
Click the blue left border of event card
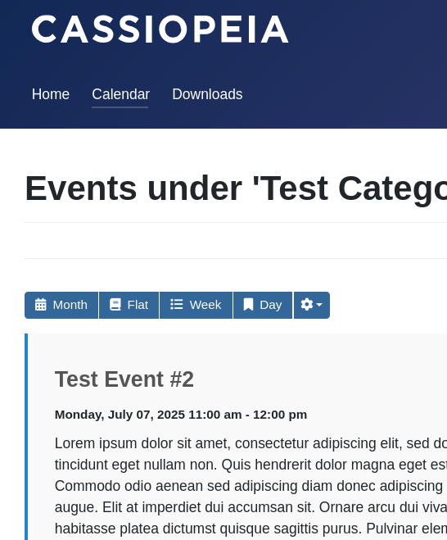26,437
